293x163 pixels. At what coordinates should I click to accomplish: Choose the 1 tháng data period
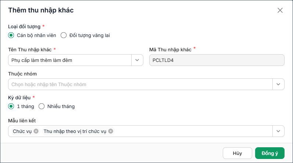(11, 106)
